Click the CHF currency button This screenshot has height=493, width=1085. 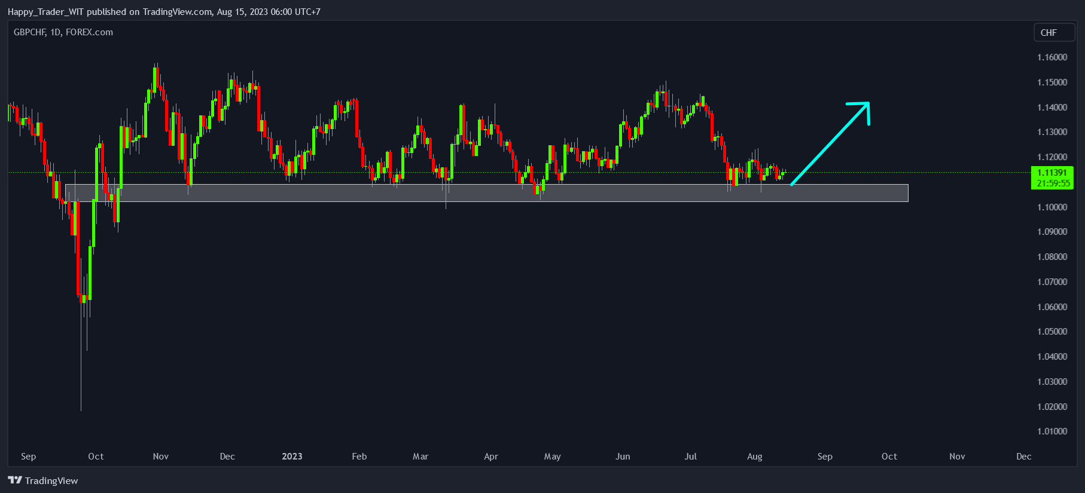(x=1054, y=33)
